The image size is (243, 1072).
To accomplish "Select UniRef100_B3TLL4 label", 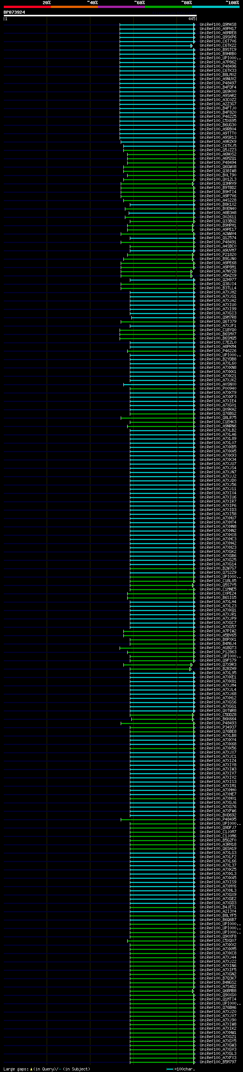I will click(218, 288).
